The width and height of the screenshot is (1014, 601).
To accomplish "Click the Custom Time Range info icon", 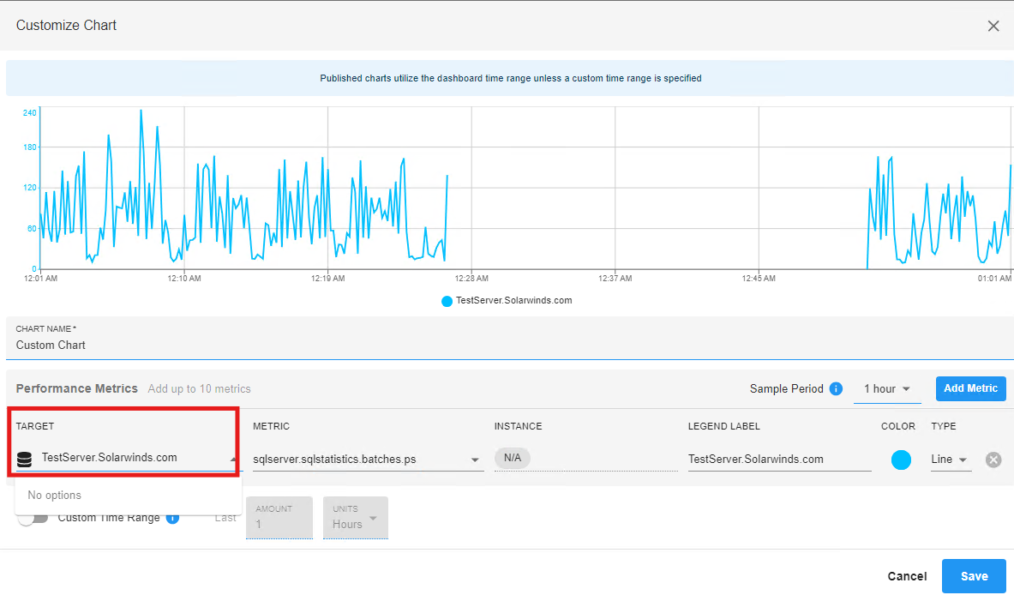I will pyautogui.click(x=172, y=518).
